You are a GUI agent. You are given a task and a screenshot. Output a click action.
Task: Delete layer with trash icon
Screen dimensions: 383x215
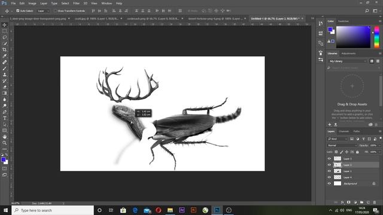click(x=375, y=202)
